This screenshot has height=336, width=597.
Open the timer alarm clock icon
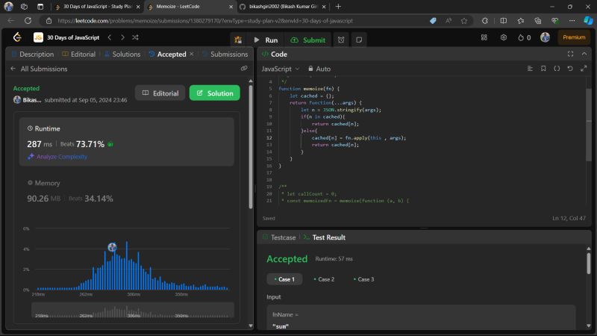pos(341,40)
